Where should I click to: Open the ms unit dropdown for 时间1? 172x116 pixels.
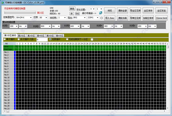tap(26, 26)
